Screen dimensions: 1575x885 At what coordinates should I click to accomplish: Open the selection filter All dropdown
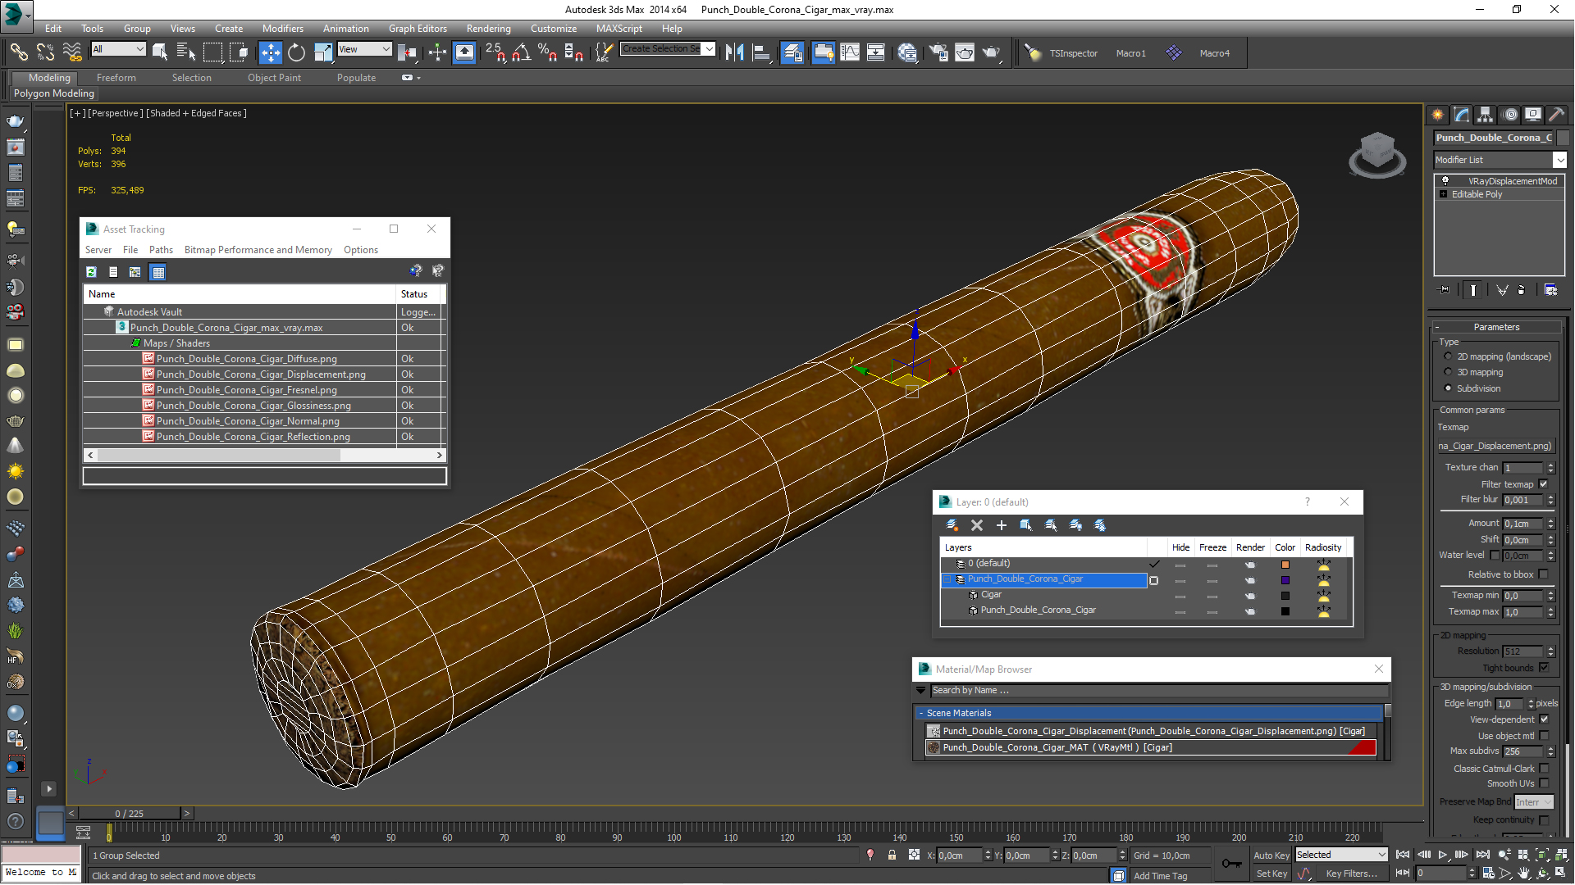(x=118, y=49)
